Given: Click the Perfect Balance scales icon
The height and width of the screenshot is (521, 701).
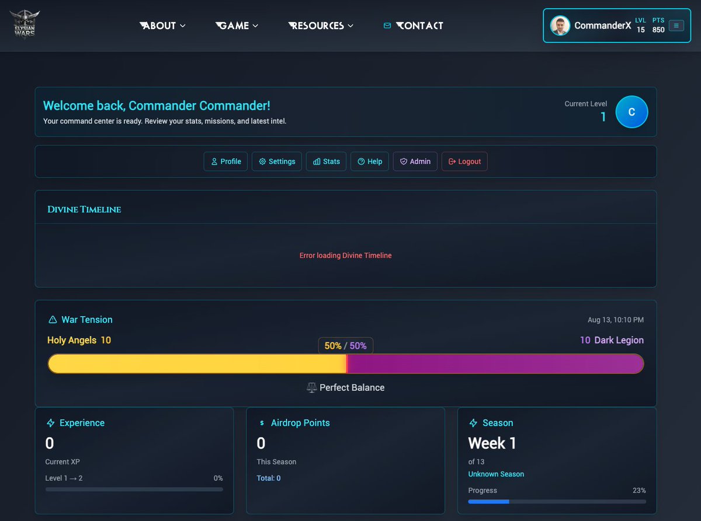Looking at the screenshot, I should pos(312,387).
